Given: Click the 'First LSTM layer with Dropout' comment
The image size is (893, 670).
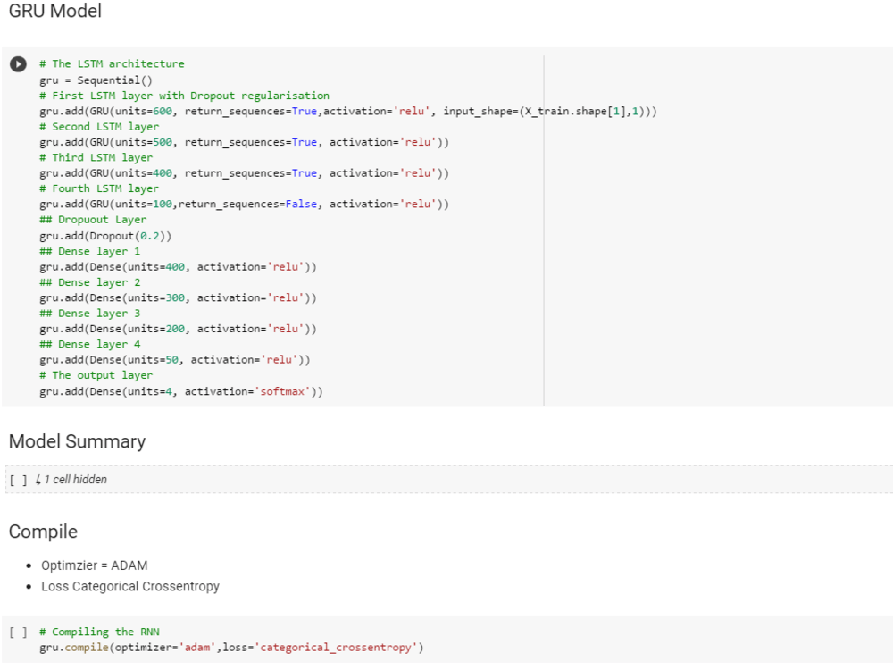Looking at the screenshot, I should coord(185,96).
